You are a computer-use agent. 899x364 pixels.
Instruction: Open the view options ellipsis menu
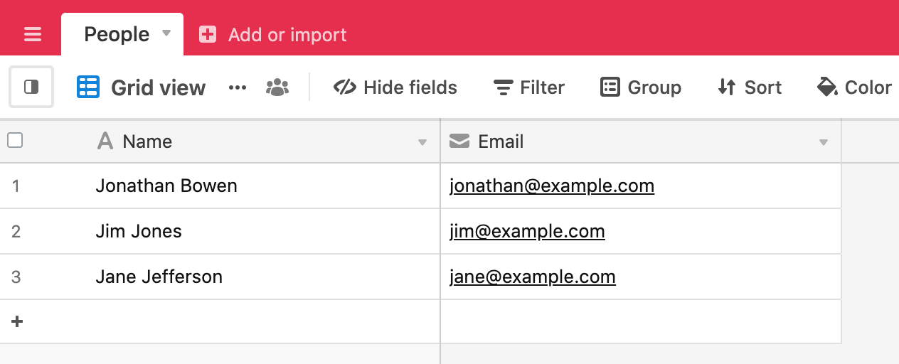point(238,87)
